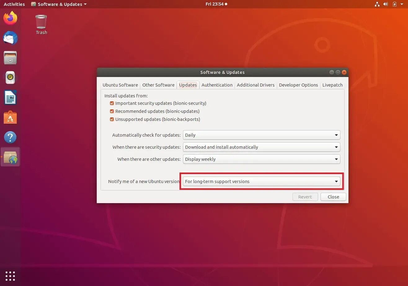Select the Updates tab
The width and height of the screenshot is (408, 286).
(x=188, y=85)
